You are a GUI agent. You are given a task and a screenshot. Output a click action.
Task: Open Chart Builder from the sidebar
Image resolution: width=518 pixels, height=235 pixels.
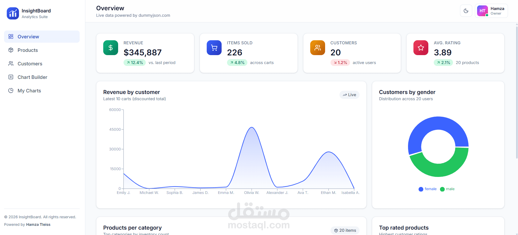click(42, 77)
